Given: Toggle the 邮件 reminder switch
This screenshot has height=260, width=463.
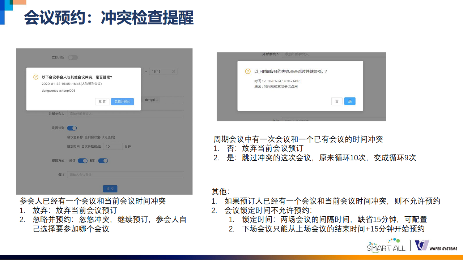Looking at the screenshot, I should tap(103, 161).
